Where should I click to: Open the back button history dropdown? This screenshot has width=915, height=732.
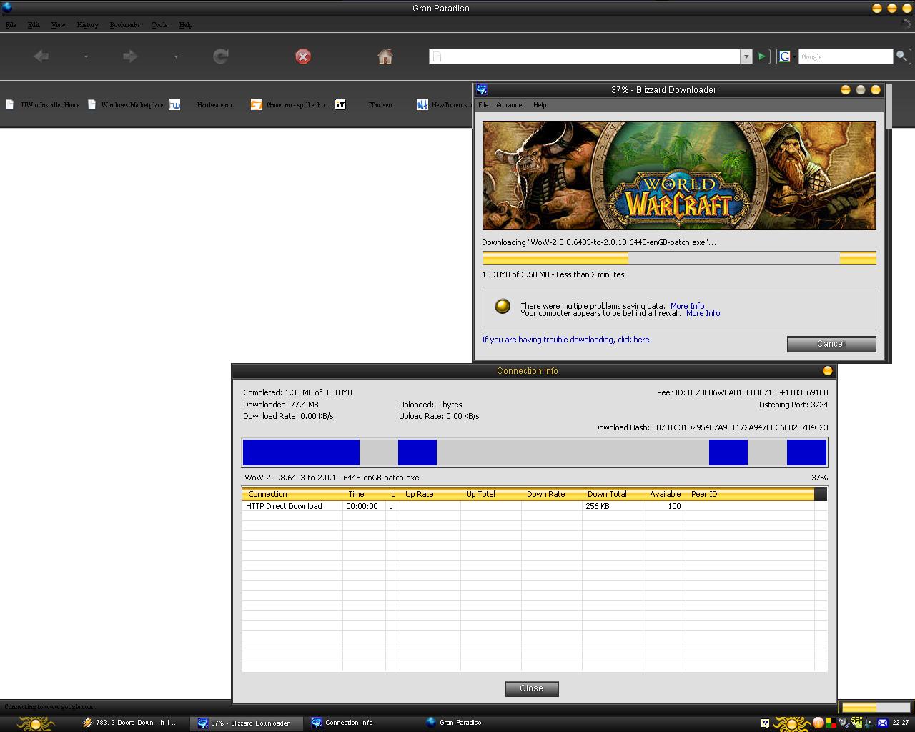(86, 56)
